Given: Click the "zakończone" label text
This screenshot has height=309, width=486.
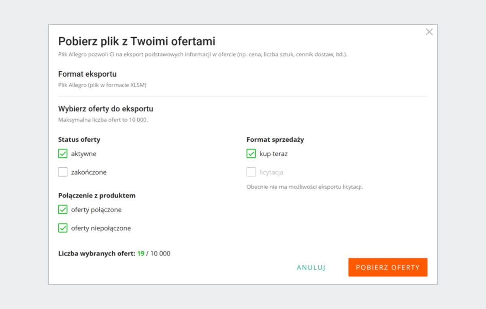Looking at the screenshot, I should [89, 172].
